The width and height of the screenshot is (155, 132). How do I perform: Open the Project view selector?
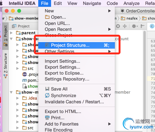(21, 26)
